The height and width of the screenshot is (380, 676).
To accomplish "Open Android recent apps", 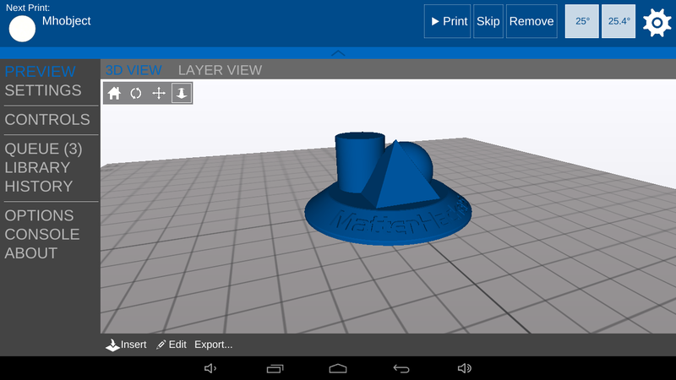I will click(x=275, y=368).
